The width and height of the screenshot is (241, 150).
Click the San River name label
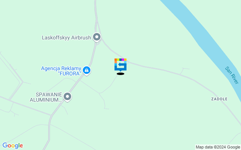pyautogui.click(x=232, y=75)
